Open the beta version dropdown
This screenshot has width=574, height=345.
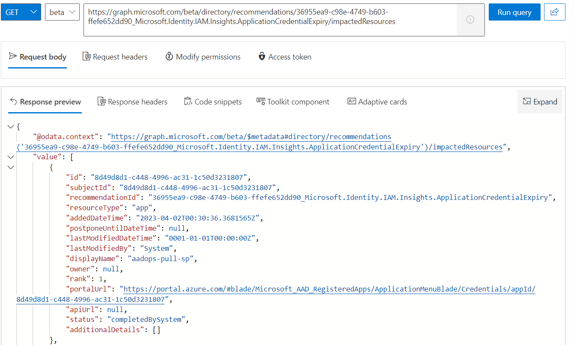(62, 12)
